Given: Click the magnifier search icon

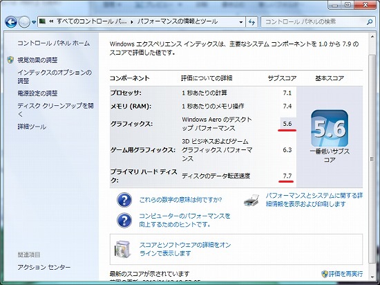Looking at the screenshot, I should [x=370, y=22].
